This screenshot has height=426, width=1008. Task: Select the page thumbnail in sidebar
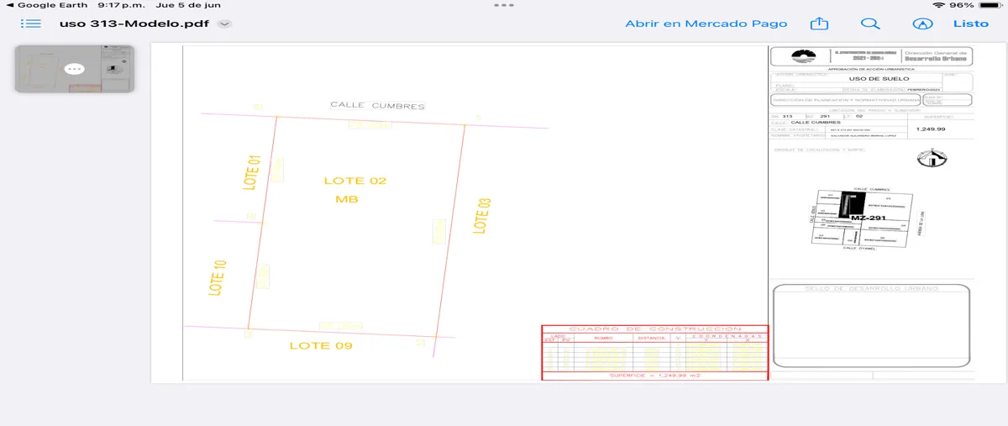tap(75, 68)
